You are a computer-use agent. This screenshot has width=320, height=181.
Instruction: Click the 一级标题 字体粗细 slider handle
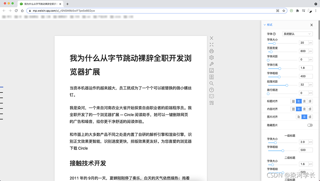pos(283,151)
